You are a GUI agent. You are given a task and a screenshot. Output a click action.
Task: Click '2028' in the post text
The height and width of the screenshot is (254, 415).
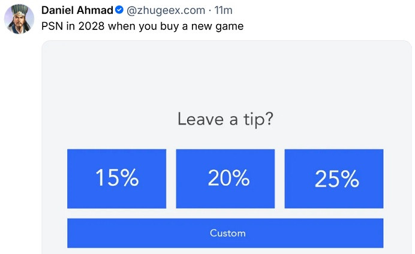(x=91, y=26)
